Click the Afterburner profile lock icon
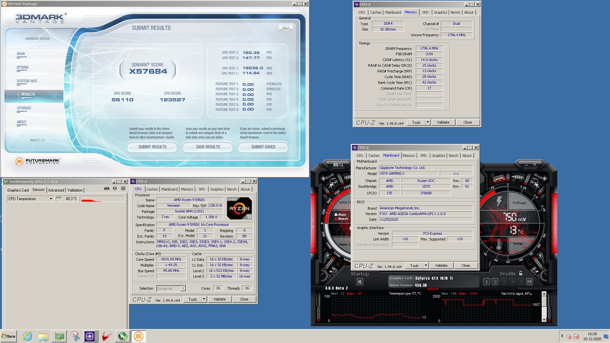 click(x=521, y=273)
